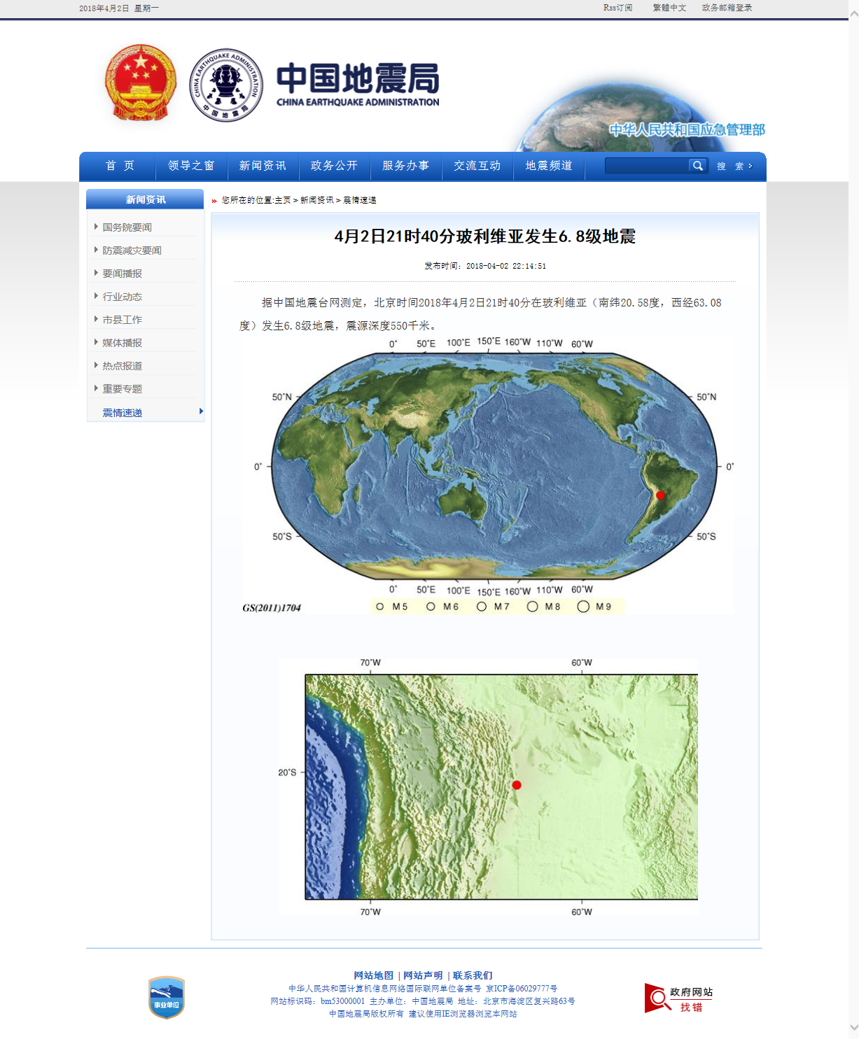Switch to the 地震频道 menu item

point(549,167)
